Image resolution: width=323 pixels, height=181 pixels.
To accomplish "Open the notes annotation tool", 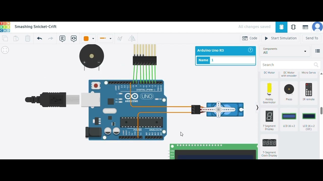I will pyautogui.click(x=62, y=38).
